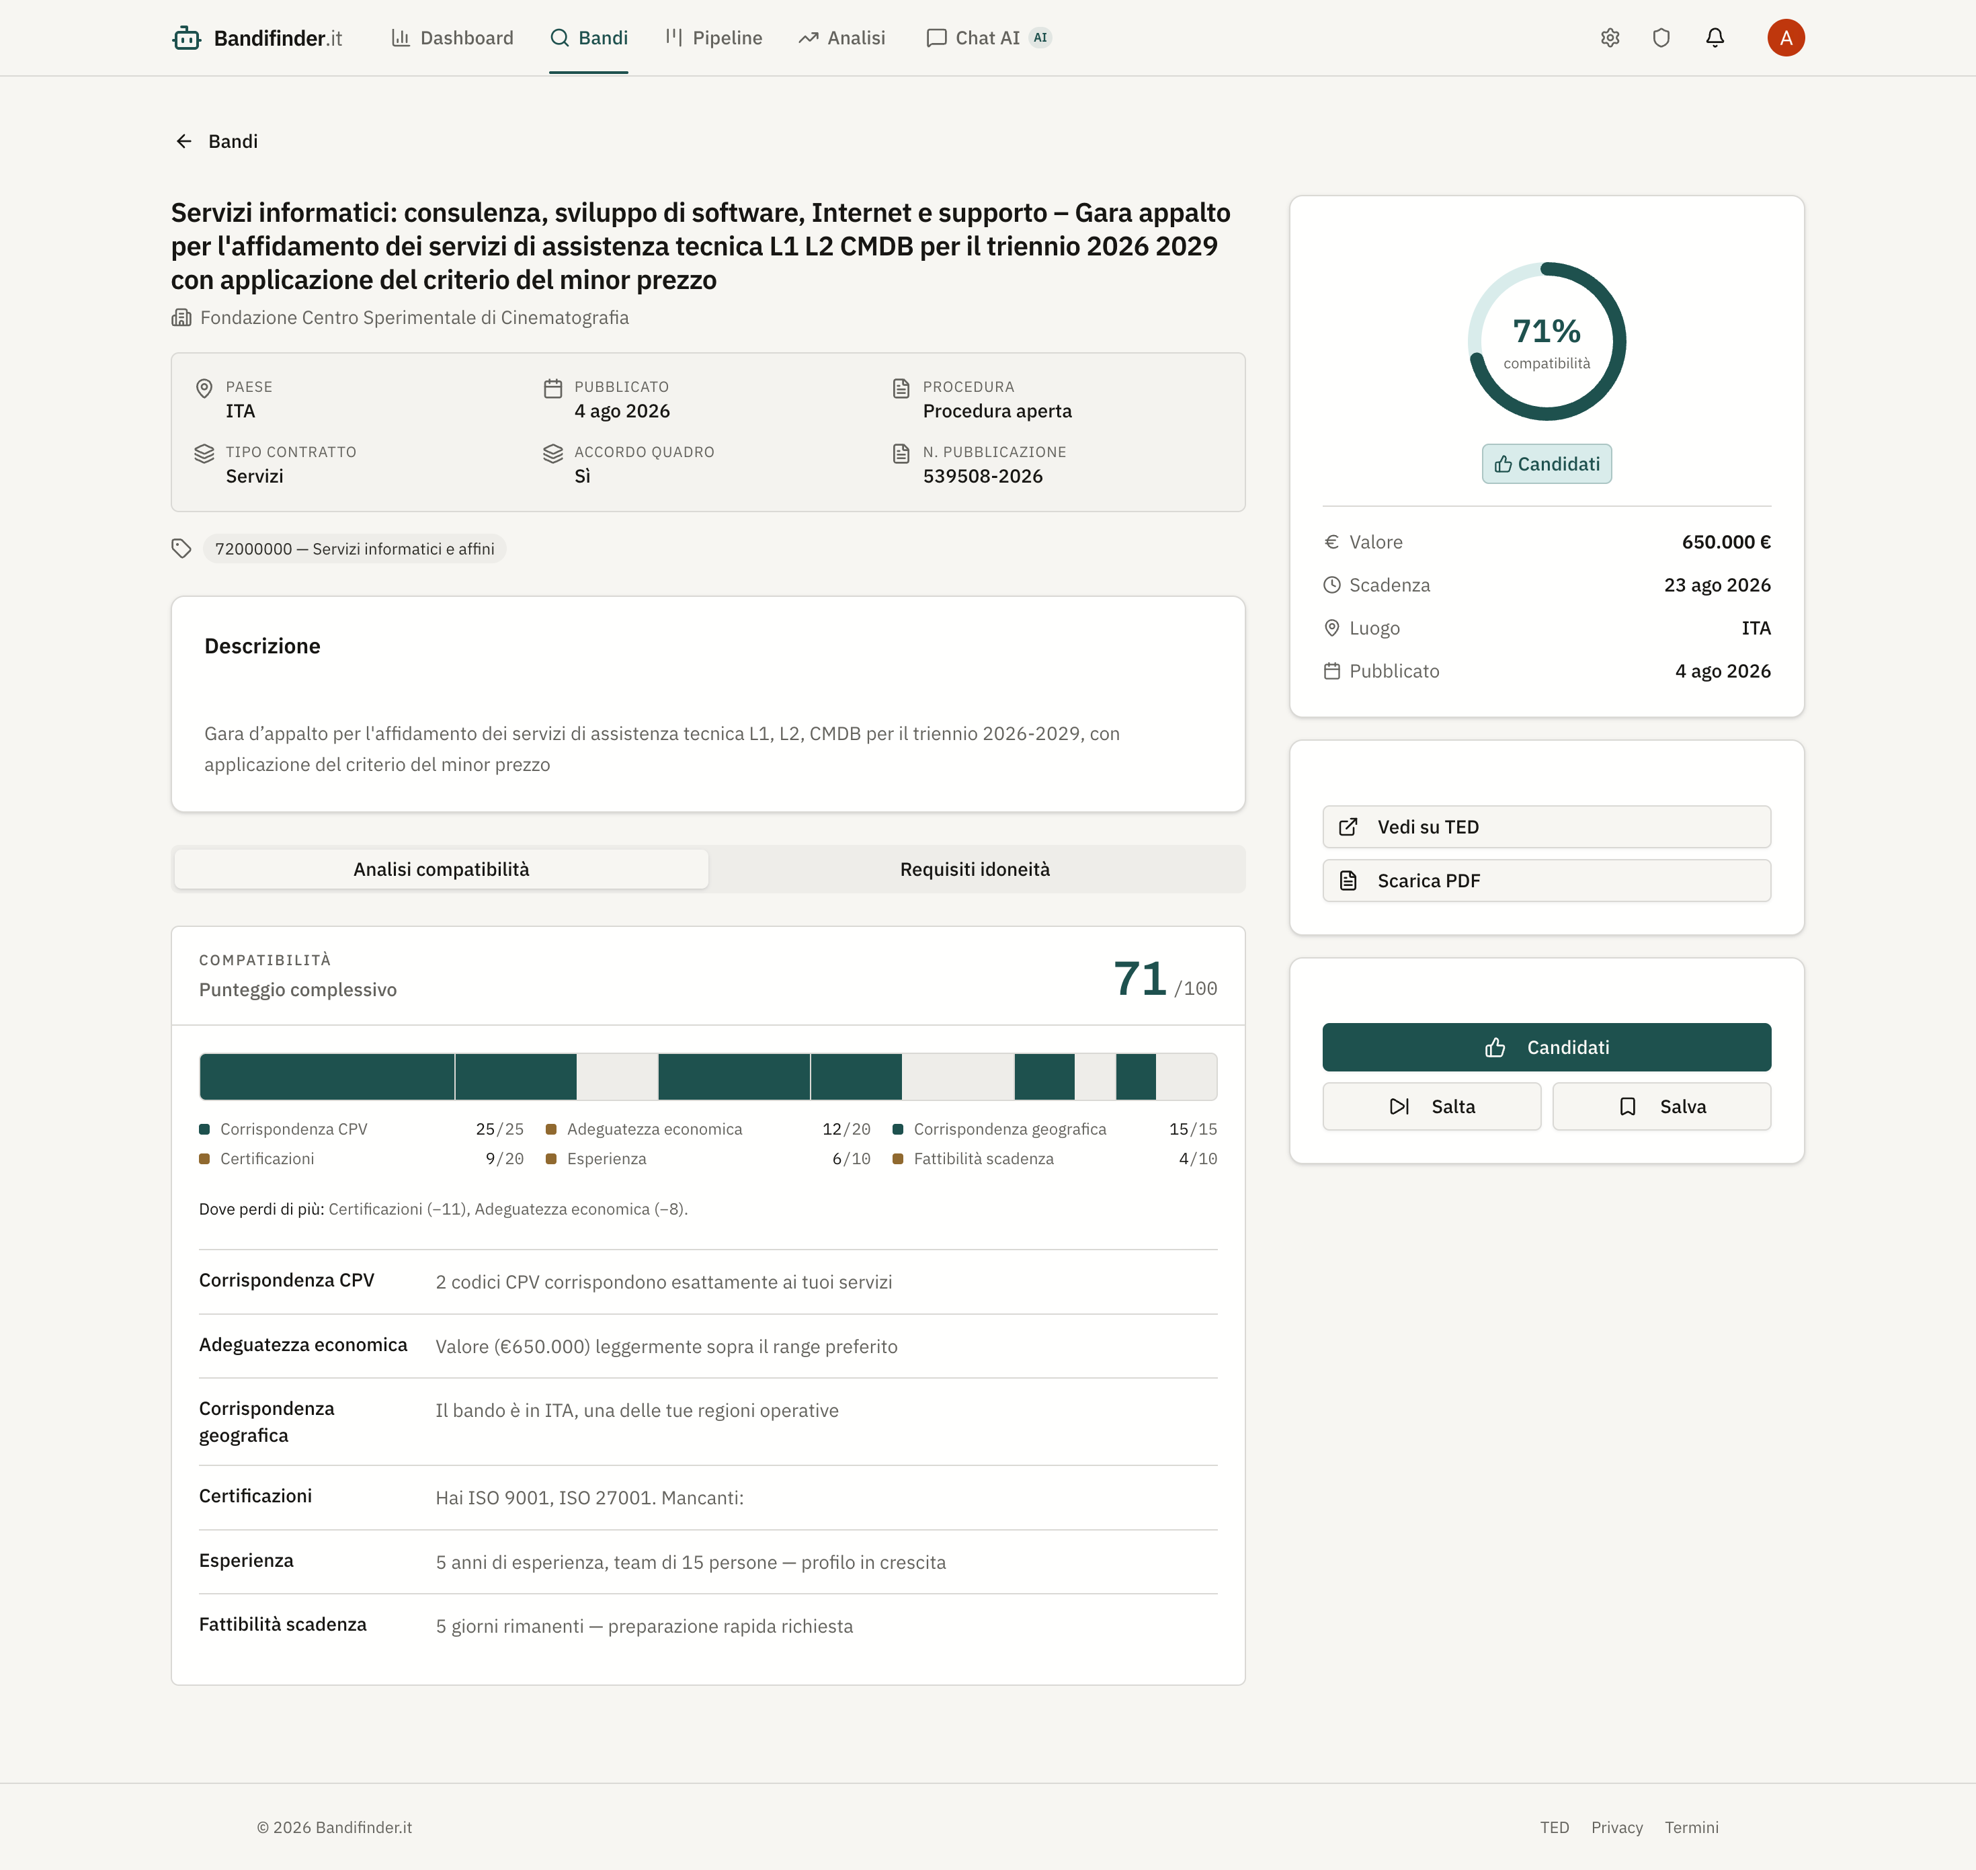Open notifications bell icon
The image size is (1976, 1870).
point(1715,38)
